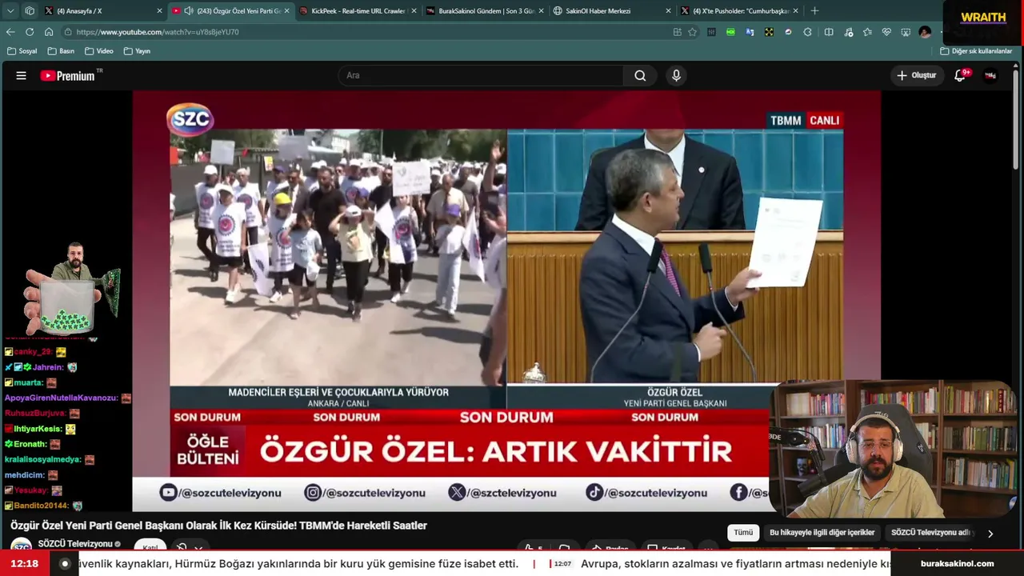Start voice search with the microphone icon
The width and height of the screenshot is (1024, 576).
676,75
